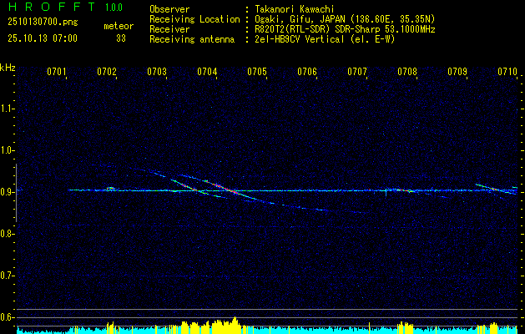Click the Receiving Location label
This screenshot has width=525, height=334.
point(194,19)
